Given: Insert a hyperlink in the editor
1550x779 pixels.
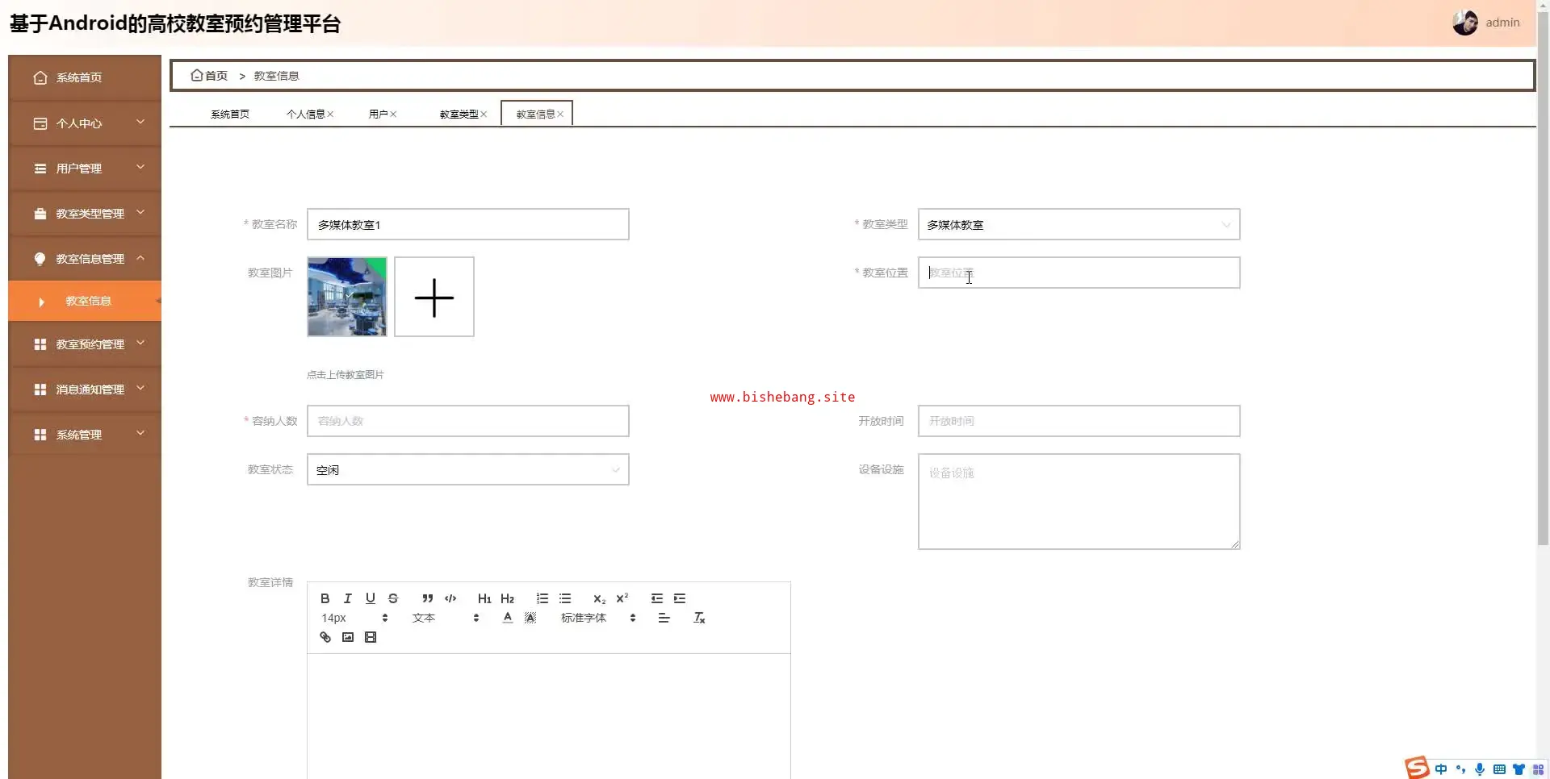Looking at the screenshot, I should pos(325,637).
